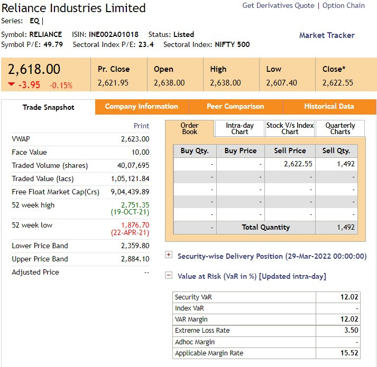Click Value at Risk heading text
This screenshot has height=367, width=377.
coord(252,277)
